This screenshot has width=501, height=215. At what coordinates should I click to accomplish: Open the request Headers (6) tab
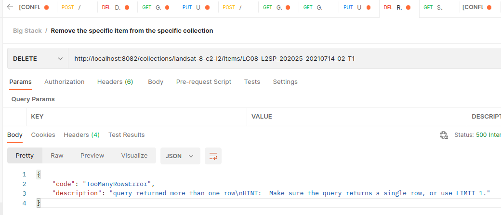(115, 82)
